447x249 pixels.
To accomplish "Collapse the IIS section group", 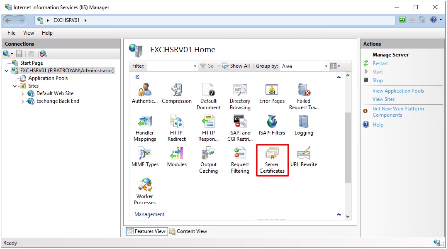I will click(x=338, y=78).
